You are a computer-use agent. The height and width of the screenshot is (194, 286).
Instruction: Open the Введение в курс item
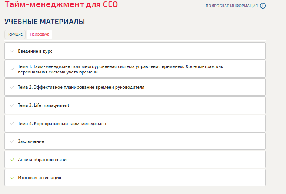[x=135, y=51]
